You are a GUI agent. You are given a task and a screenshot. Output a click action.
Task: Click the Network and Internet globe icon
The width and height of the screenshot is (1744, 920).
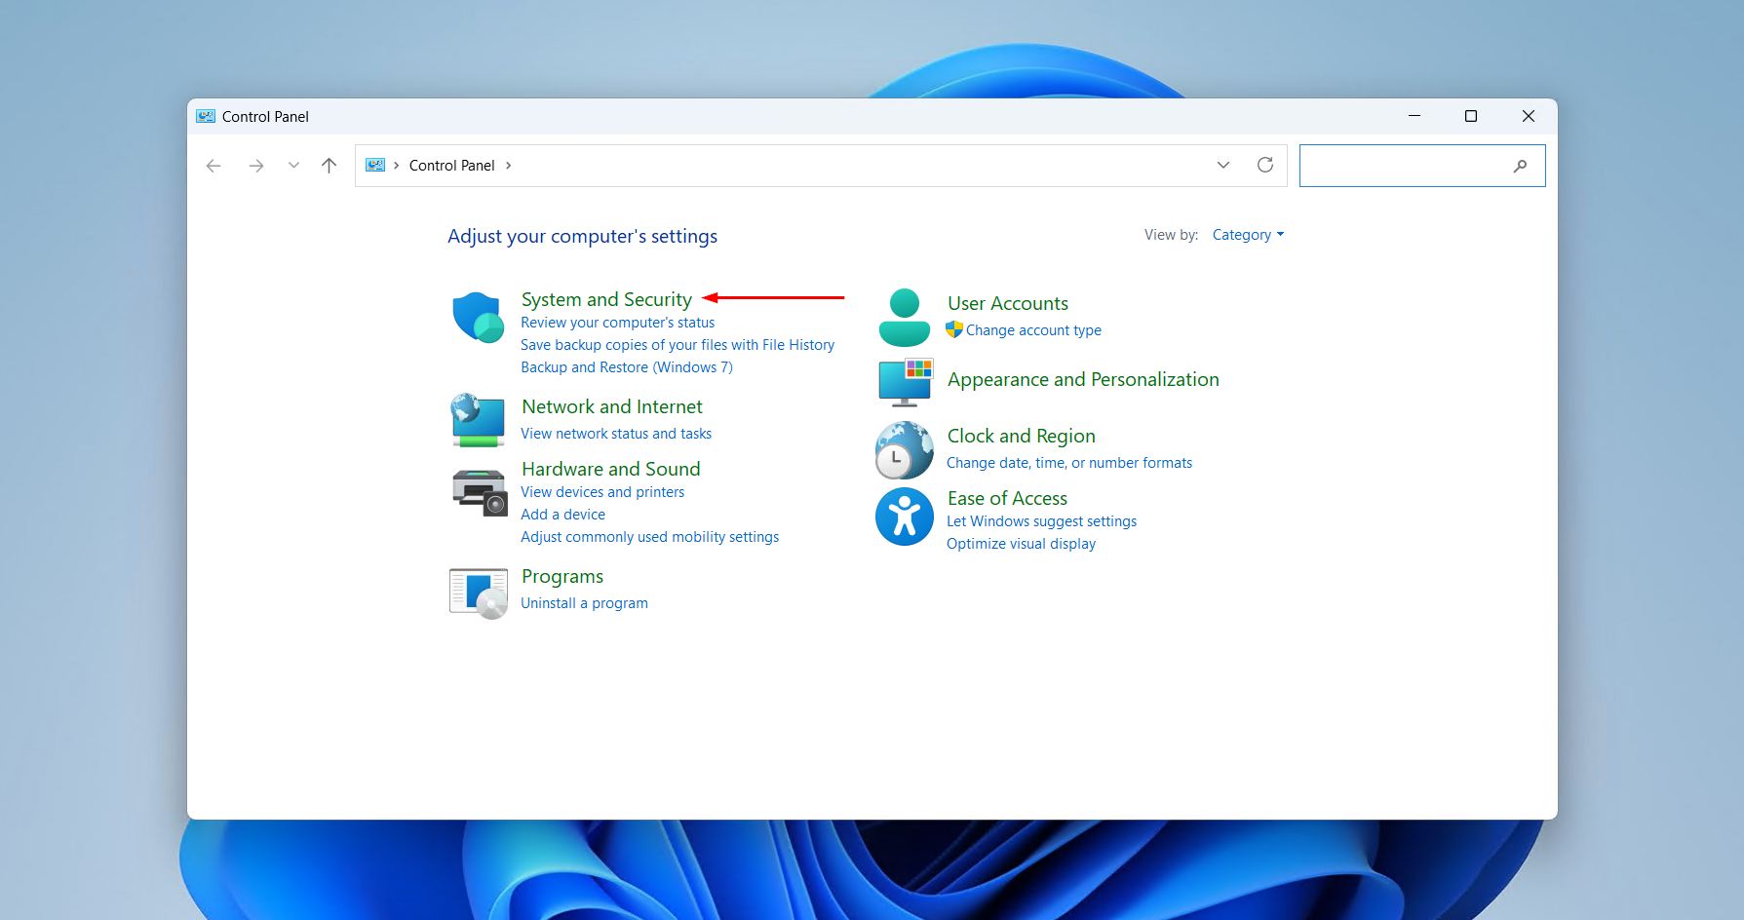point(478,420)
